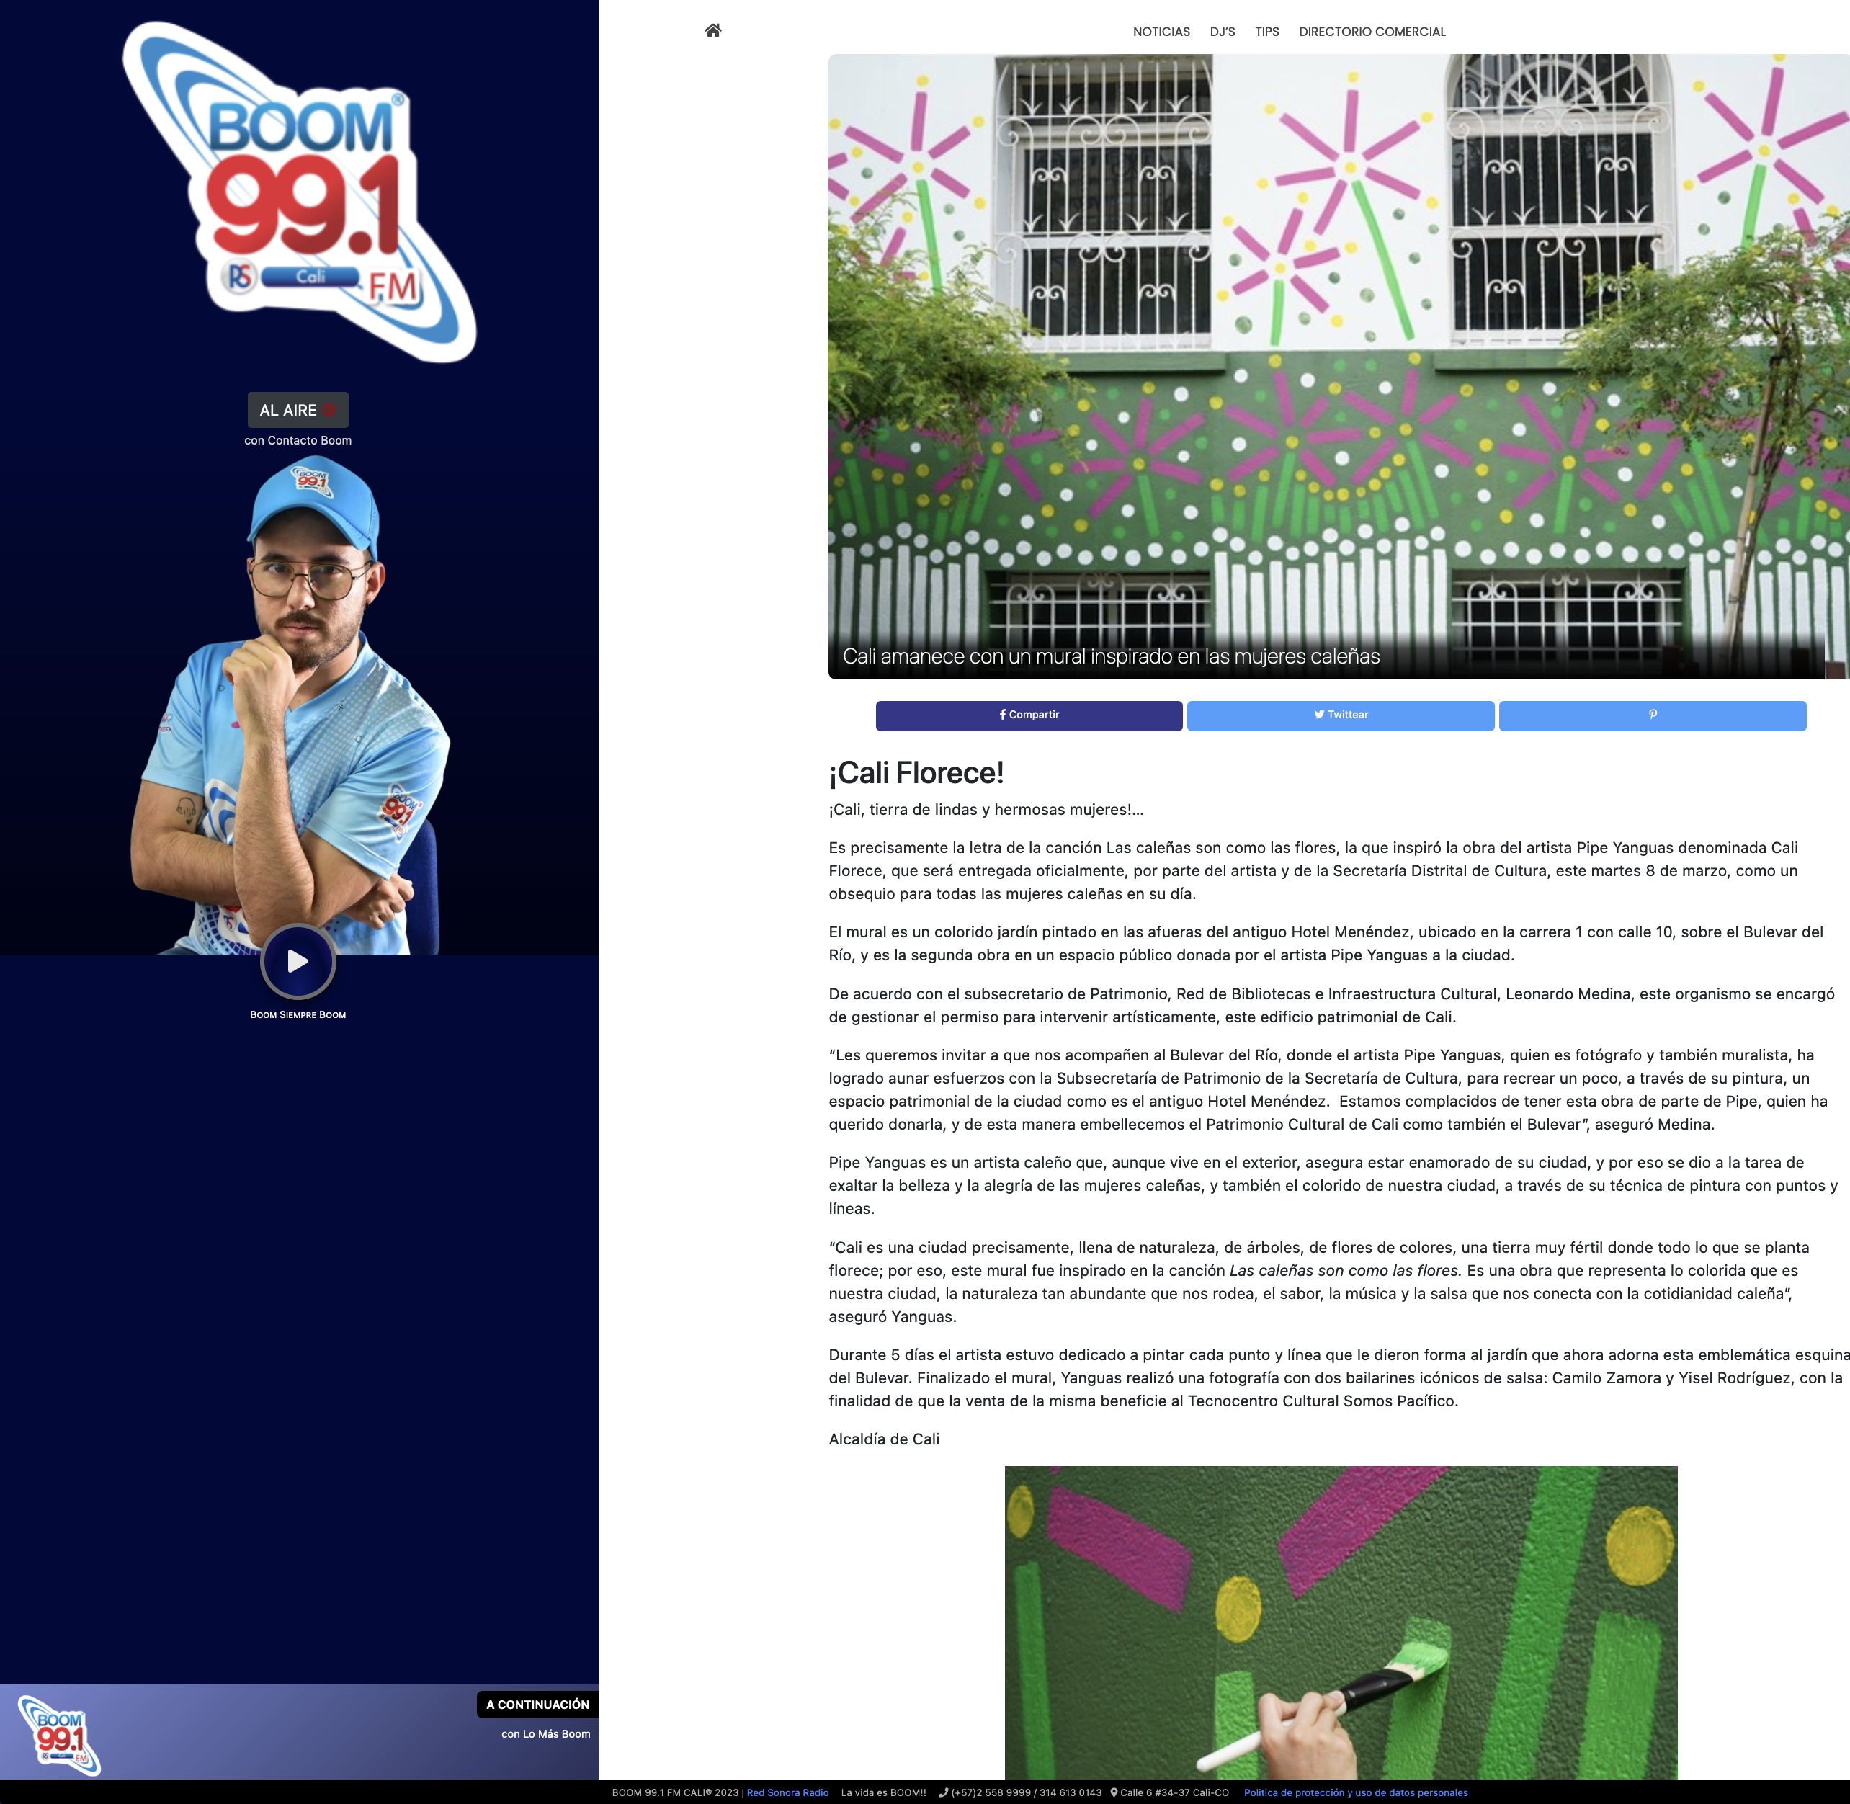Open the Red Sonora Radio footer link

point(787,1792)
